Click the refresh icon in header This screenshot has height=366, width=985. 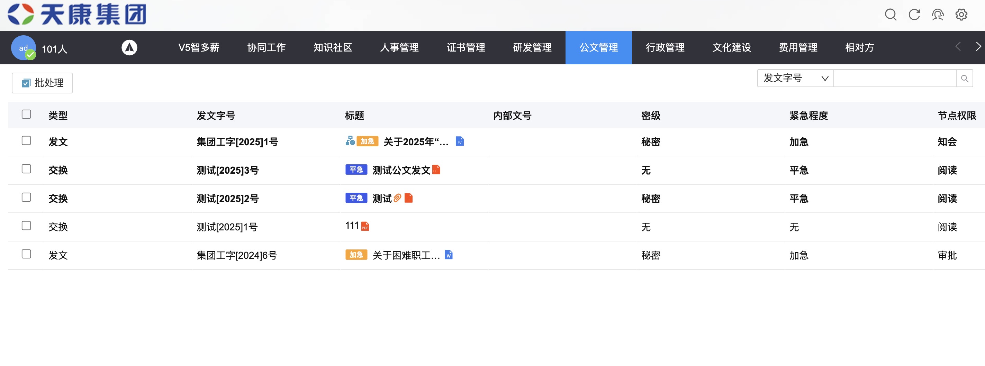914,15
